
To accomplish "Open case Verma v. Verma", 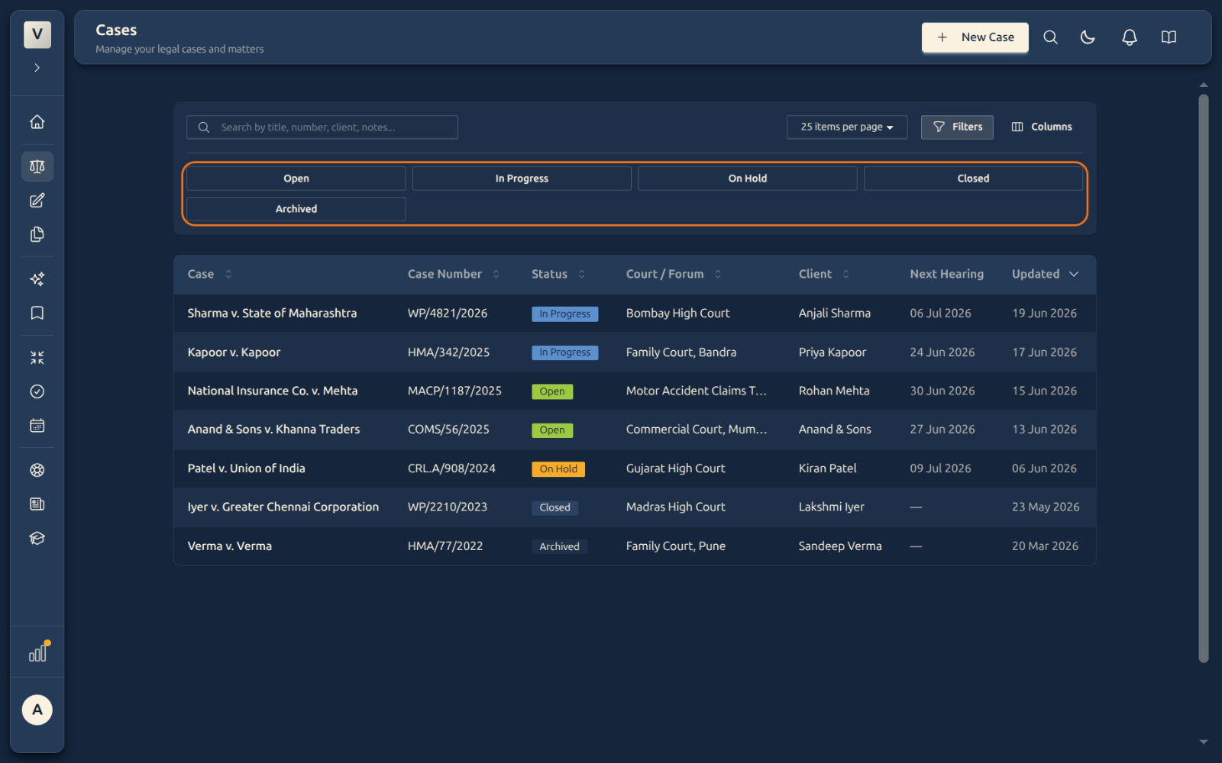I will 230,546.
